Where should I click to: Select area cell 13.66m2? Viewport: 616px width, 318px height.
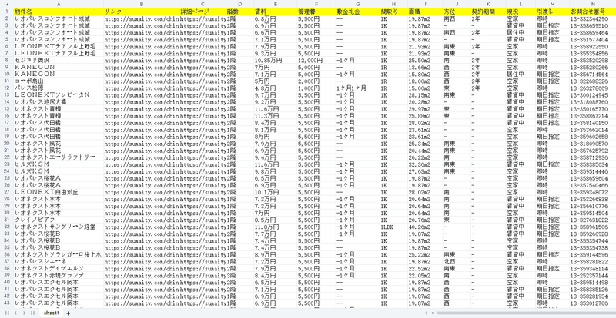click(425, 68)
